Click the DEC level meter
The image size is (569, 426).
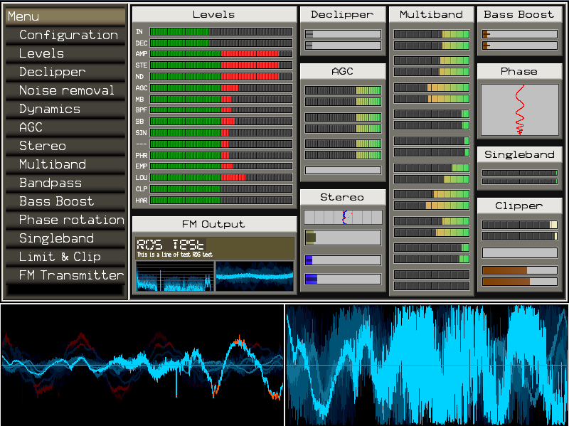(221, 43)
